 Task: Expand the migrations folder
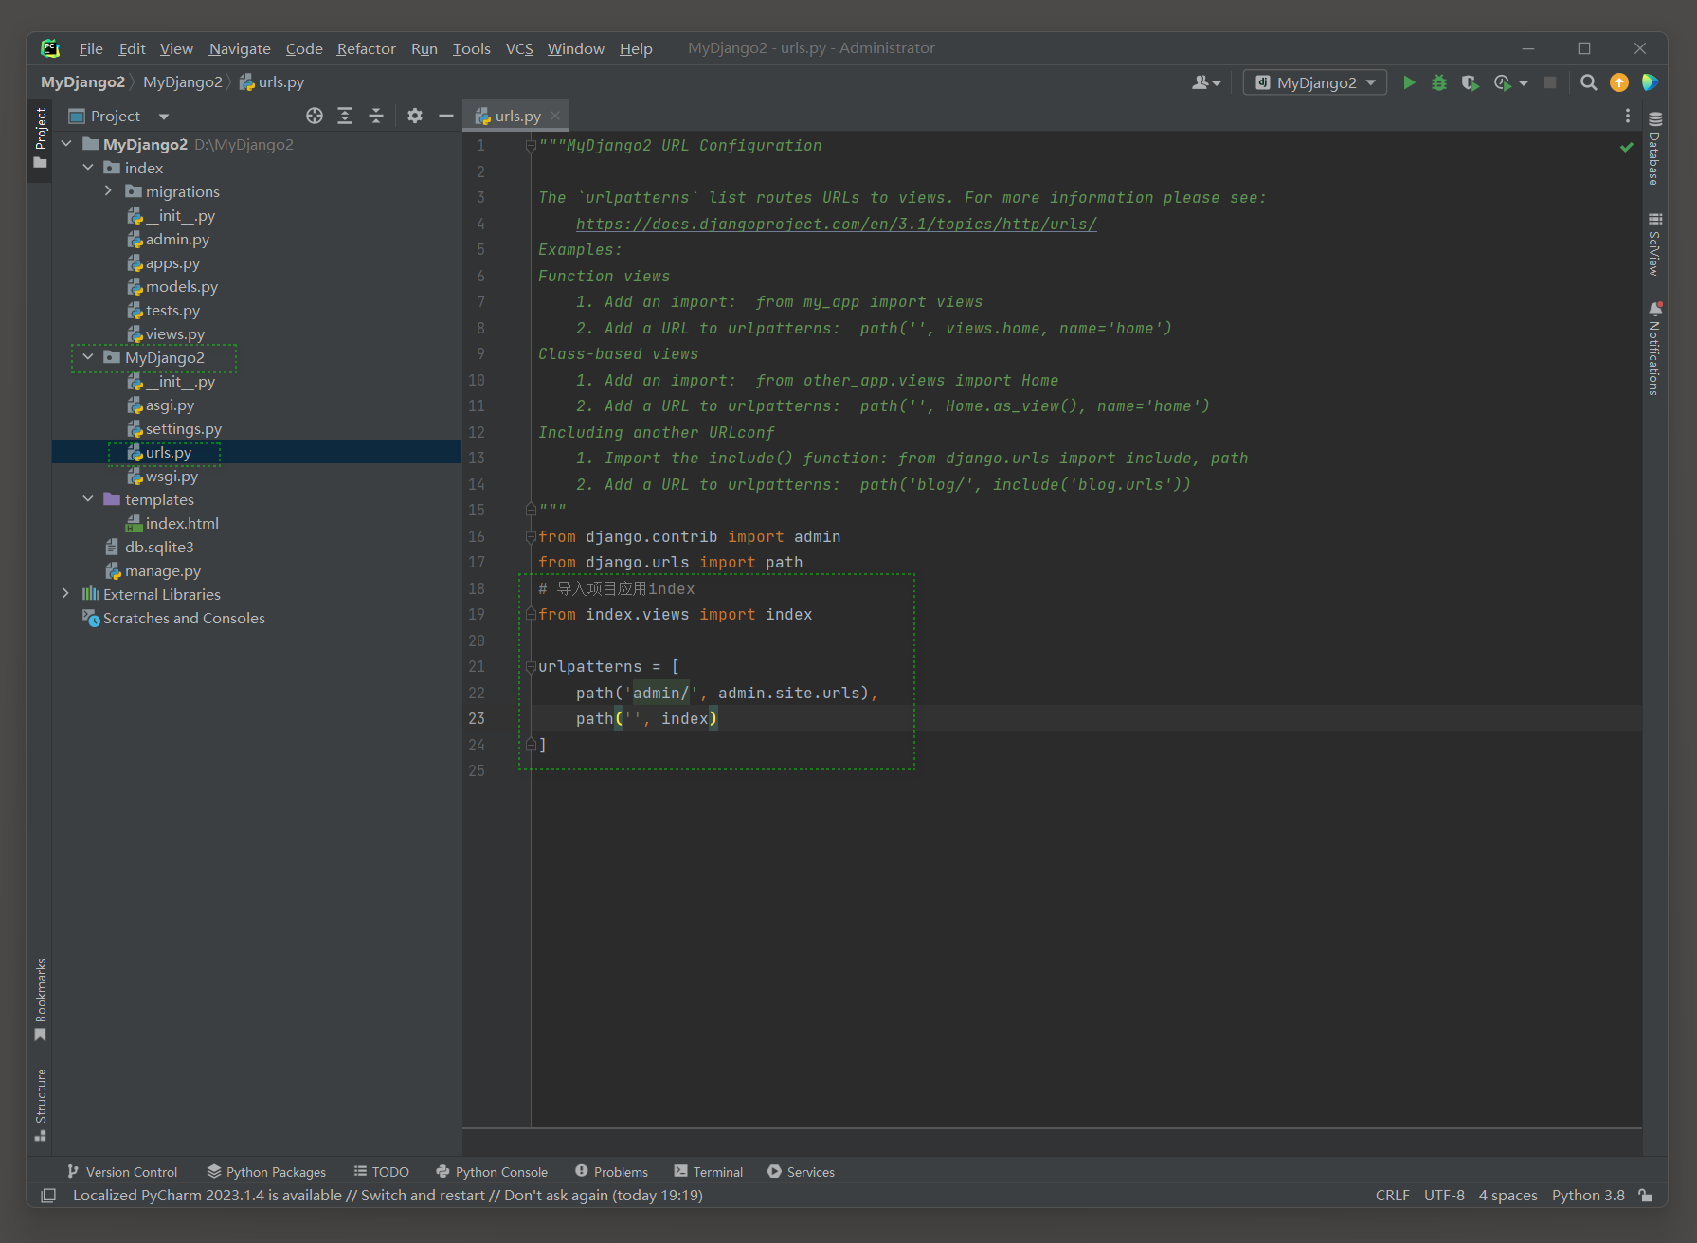click(x=108, y=191)
